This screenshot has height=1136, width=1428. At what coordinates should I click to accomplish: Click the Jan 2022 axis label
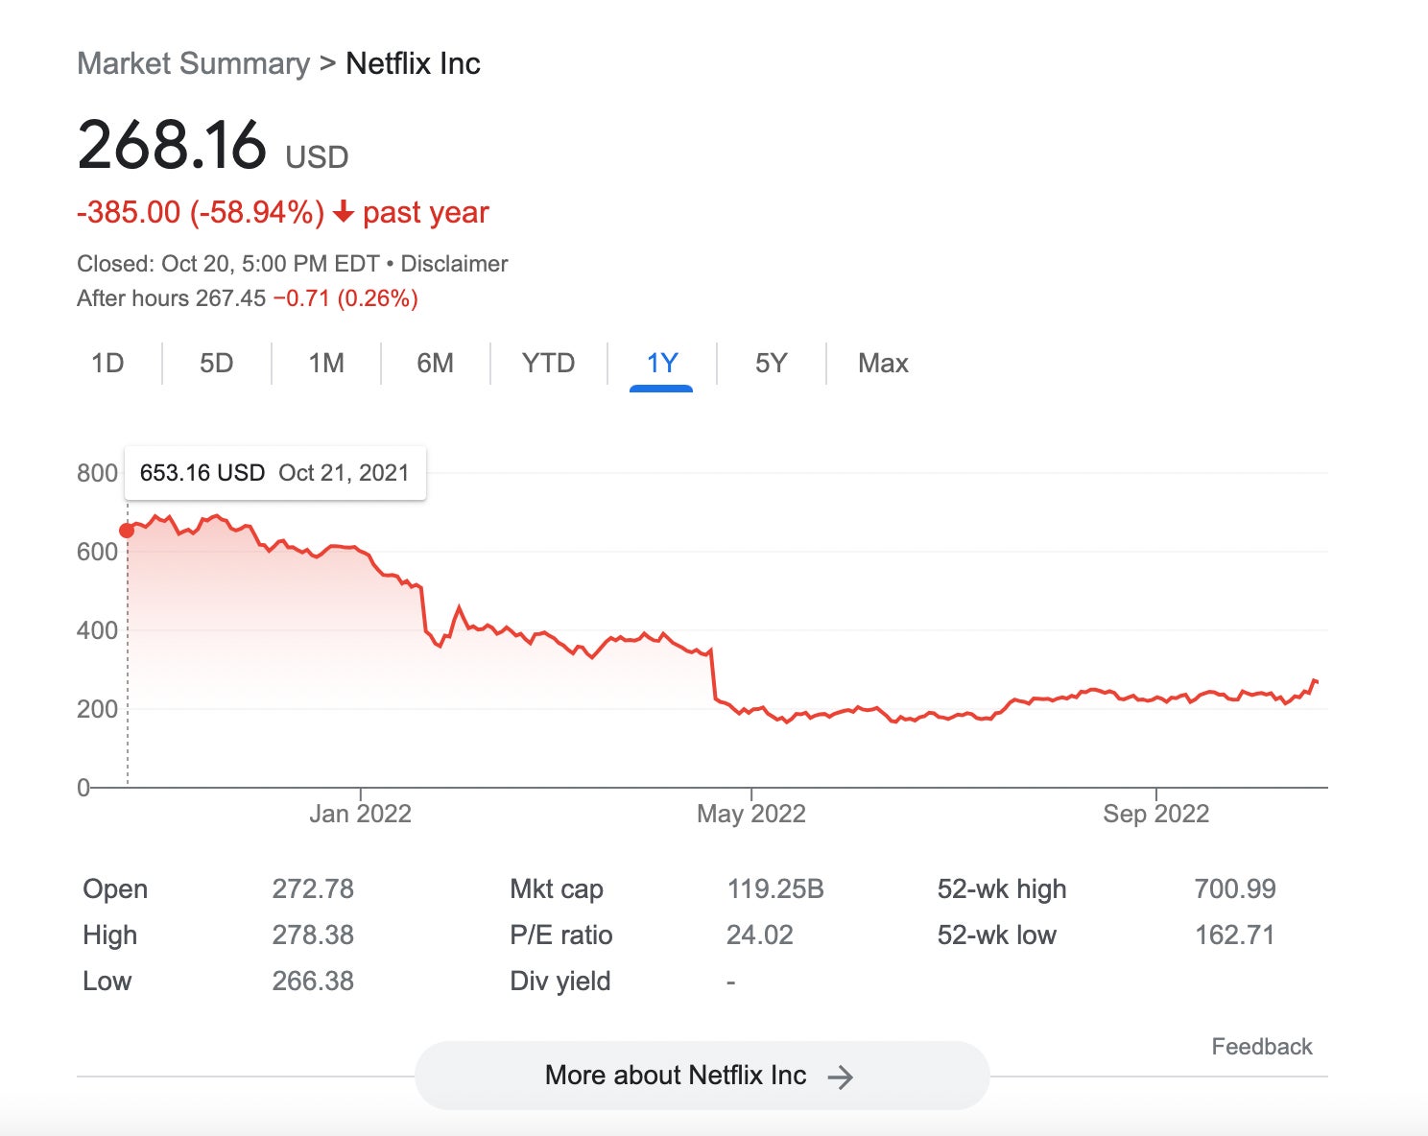(x=360, y=815)
